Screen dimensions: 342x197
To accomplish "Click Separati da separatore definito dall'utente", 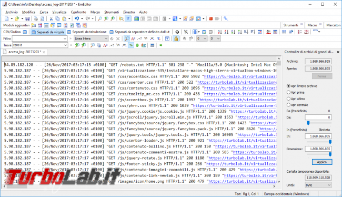I will [x=139, y=32].
